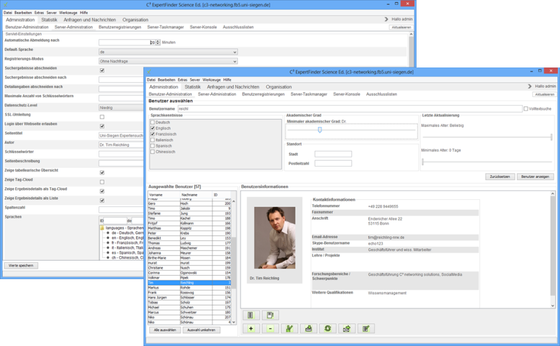This screenshot has height=346, width=560.
Task: Toggle the Volltextsuche checkbox
Action: pos(526,108)
